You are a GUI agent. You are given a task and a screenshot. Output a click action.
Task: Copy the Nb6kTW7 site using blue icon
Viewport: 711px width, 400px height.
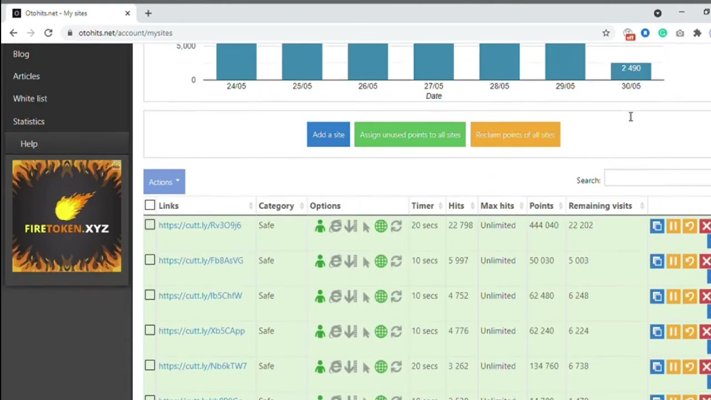[x=657, y=367]
